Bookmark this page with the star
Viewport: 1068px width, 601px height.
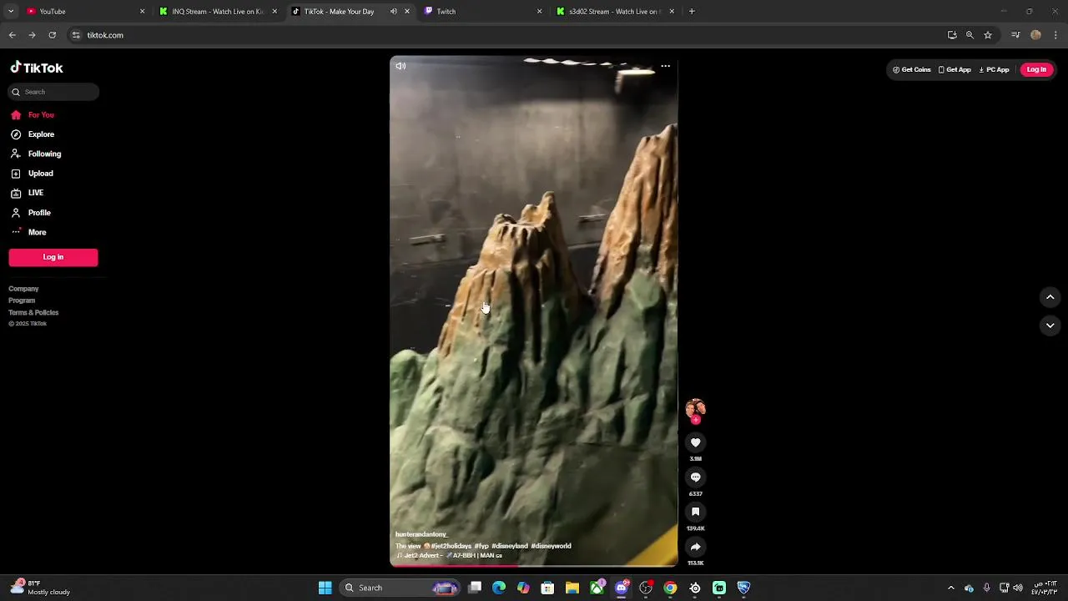[x=988, y=35]
